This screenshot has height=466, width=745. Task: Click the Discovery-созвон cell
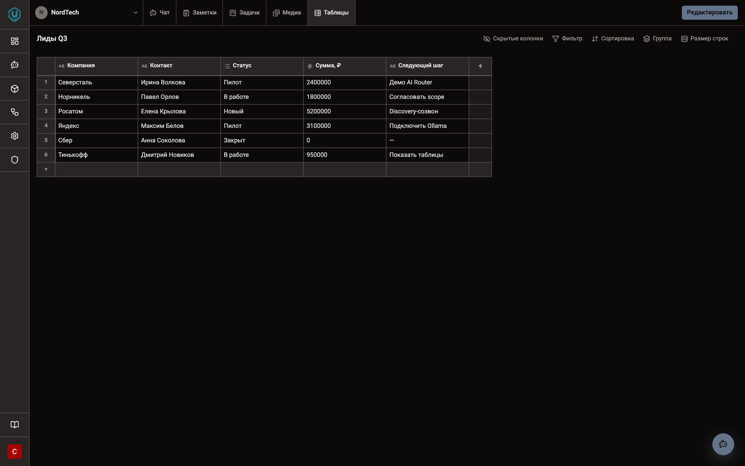[x=428, y=111]
